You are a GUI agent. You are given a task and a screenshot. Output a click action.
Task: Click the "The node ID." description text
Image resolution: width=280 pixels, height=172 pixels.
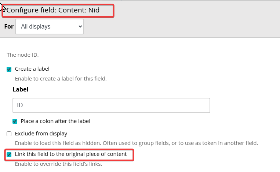23,55
